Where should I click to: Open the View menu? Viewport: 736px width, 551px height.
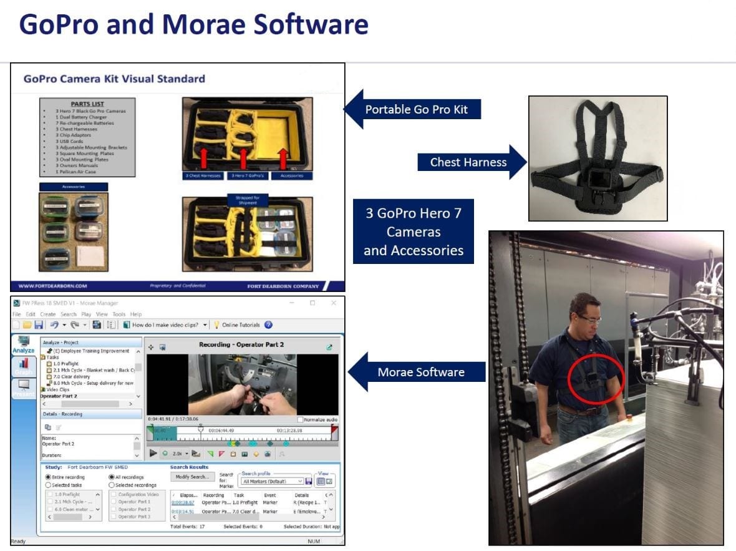pos(102,315)
